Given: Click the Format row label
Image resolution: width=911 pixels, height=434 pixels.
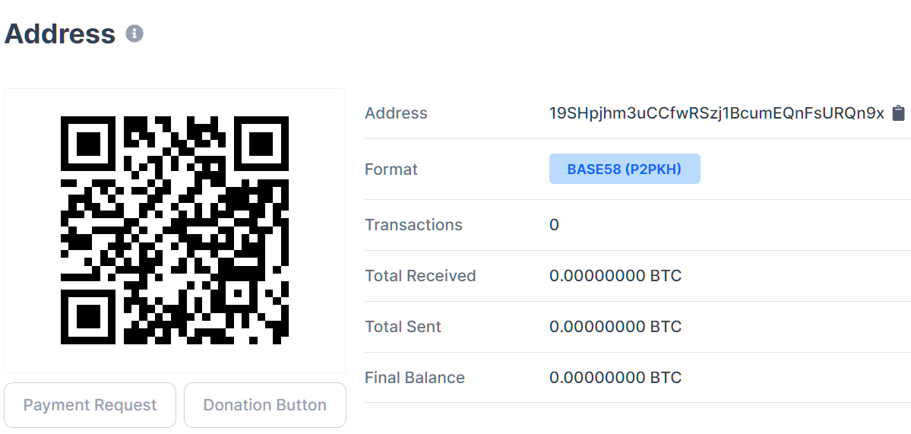Looking at the screenshot, I should (x=391, y=169).
